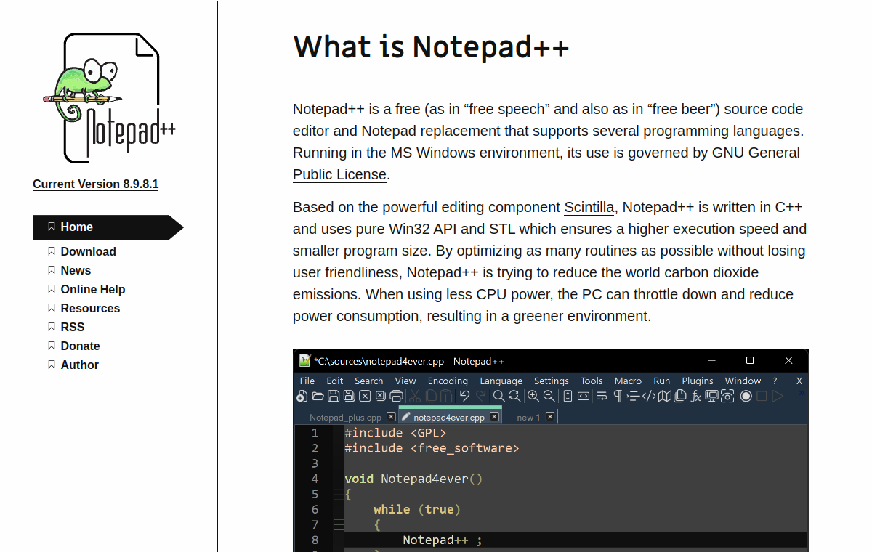The height and width of the screenshot is (552, 872).
Task: Switch to the new 1 tab
Action: [528, 417]
